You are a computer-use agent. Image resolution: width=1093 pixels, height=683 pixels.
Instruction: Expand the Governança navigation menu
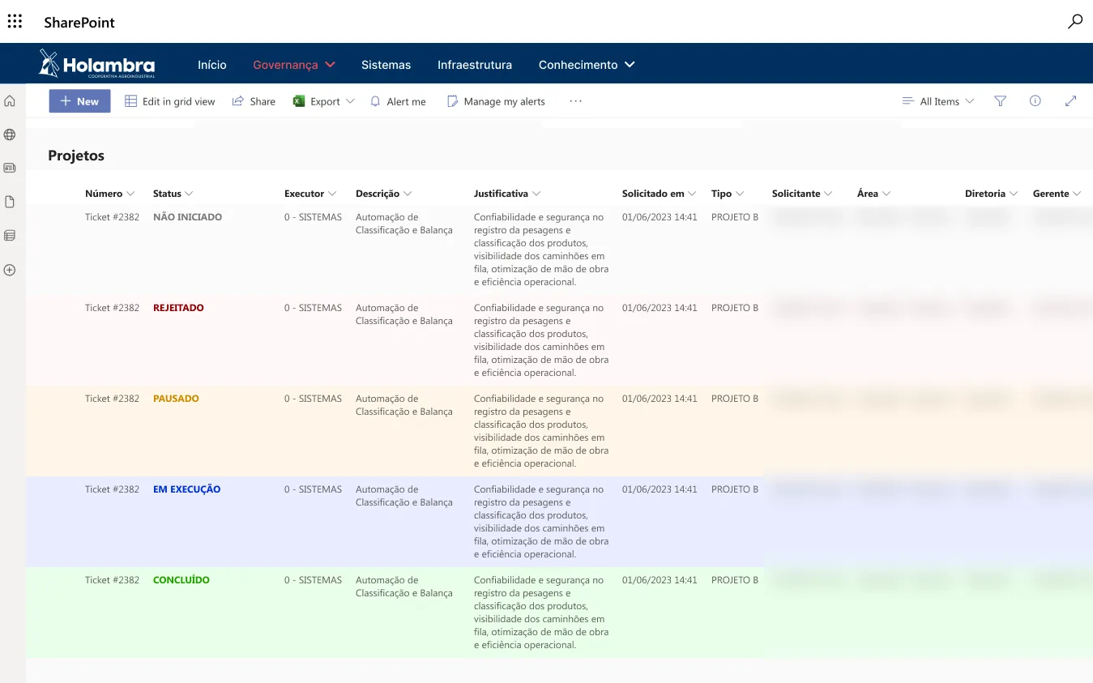pyautogui.click(x=294, y=65)
